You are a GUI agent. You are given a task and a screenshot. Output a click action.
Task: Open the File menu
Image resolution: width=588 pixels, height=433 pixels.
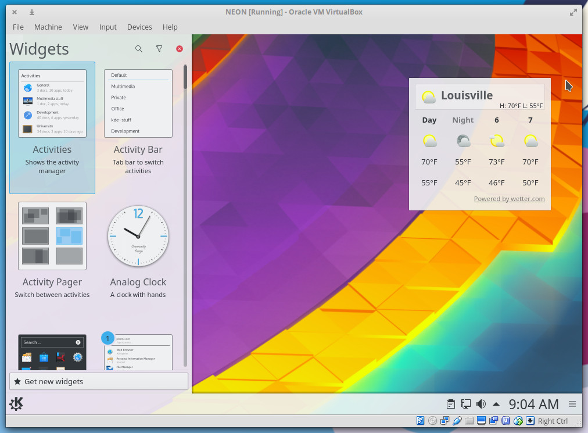pyautogui.click(x=18, y=27)
